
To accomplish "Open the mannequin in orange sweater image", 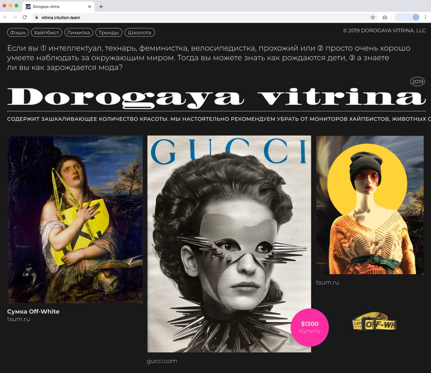I will [370, 205].
